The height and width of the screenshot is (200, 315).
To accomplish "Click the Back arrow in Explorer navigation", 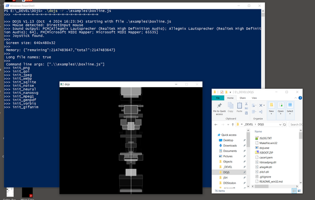I will click(x=216, y=125).
